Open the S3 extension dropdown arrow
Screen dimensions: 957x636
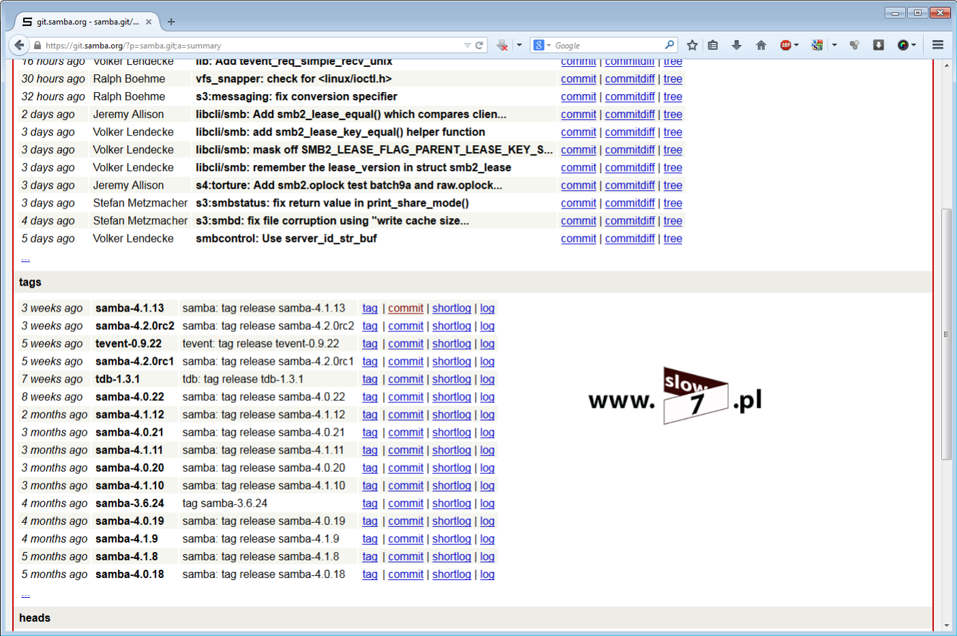click(x=834, y=45)
